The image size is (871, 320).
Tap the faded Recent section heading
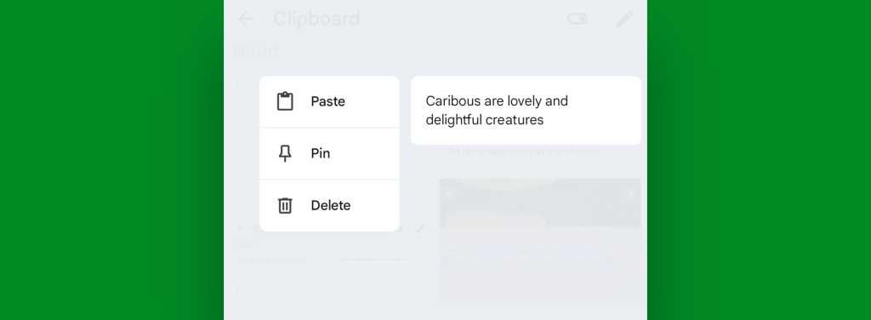255,52
